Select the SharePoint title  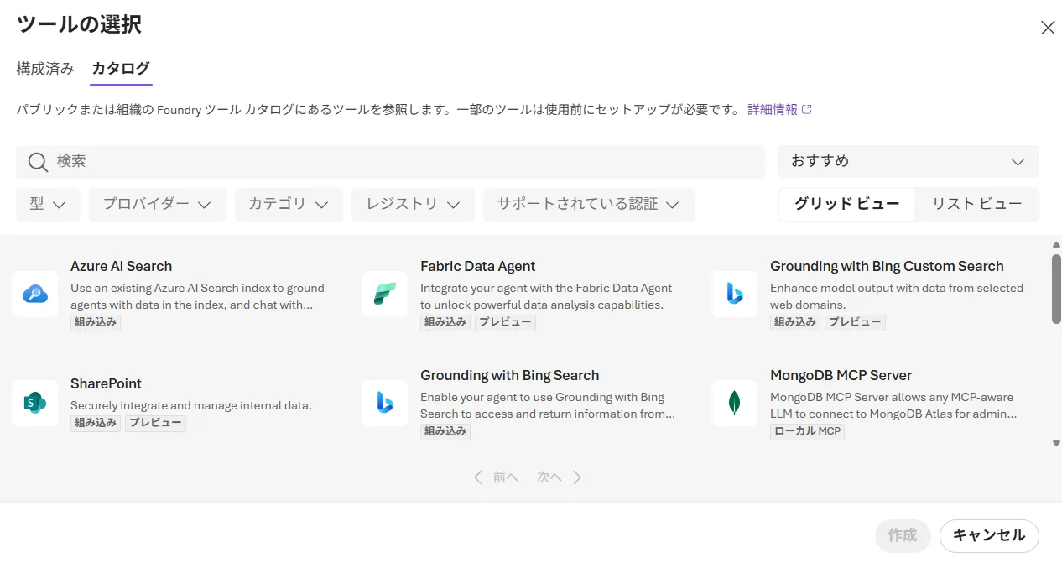106,383
